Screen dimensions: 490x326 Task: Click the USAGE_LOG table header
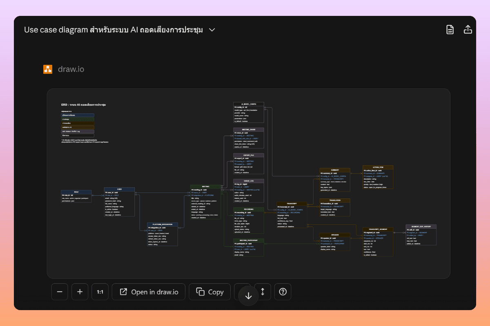[x=249, y=181]
